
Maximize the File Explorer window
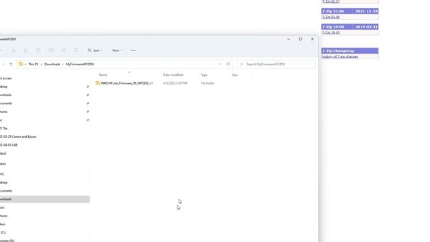(300, 39)
